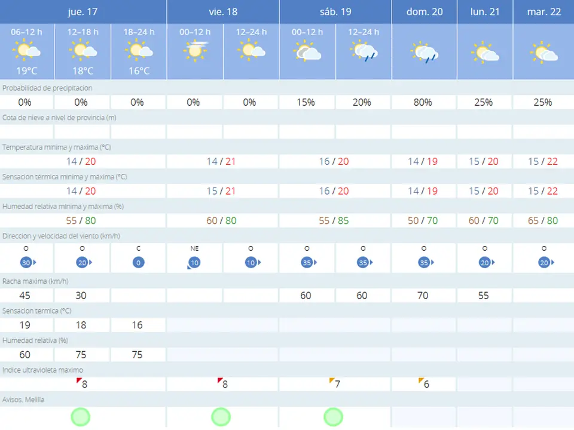Click the jue. 17 06-12 h weather icon

point(27,50)
